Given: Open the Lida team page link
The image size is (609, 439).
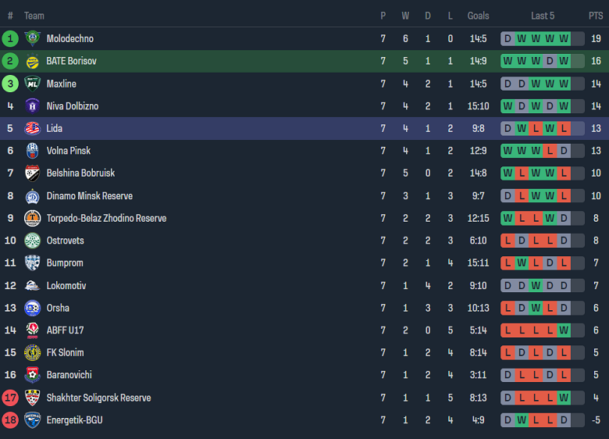Looking at the screenshot, I should [x=55, y=128].
